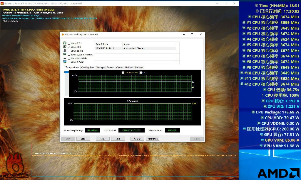Stop the stability test with Stop button
This screenshot has width=301, height=180.
[83, 139]
